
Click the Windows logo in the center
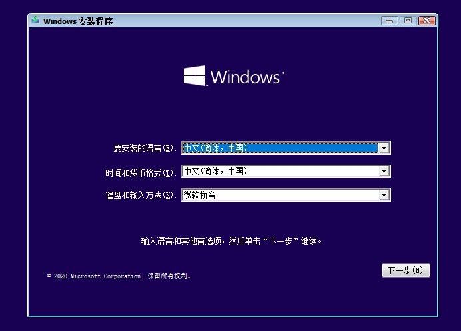tap(234, 76)
